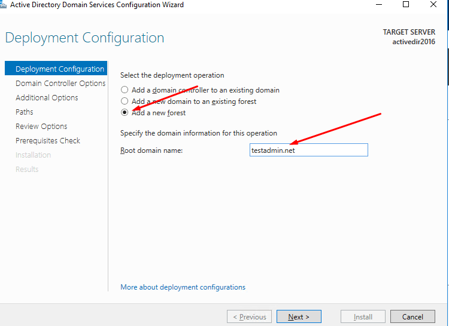
Task: Click the Installation step in sidebar
Action: click(x=34, y=155)
